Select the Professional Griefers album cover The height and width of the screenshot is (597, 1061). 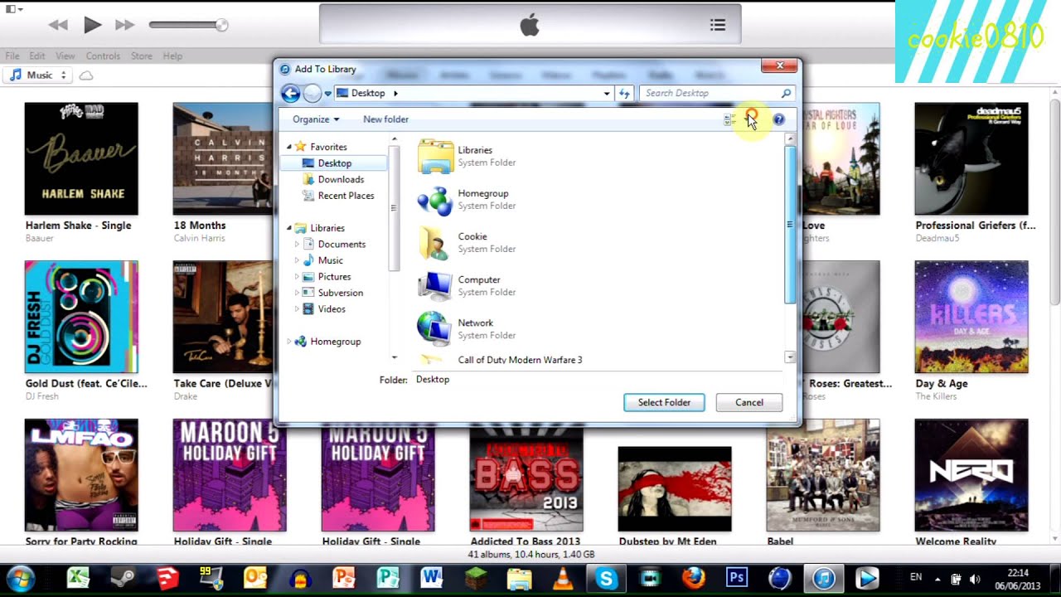click(971, 158)
